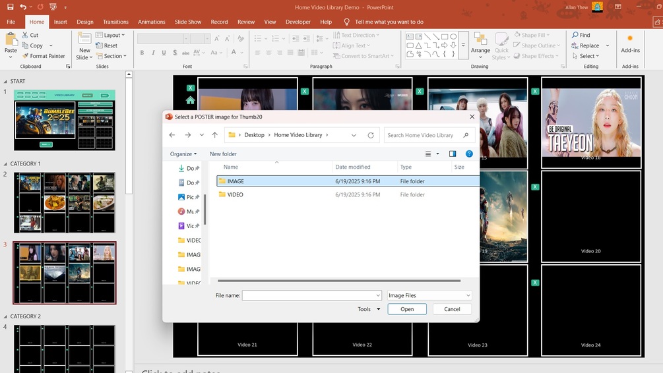This screenshot has height=373, width=663.
Task: Open the Select dropdown in the Editing group
Action: point(586,56)
